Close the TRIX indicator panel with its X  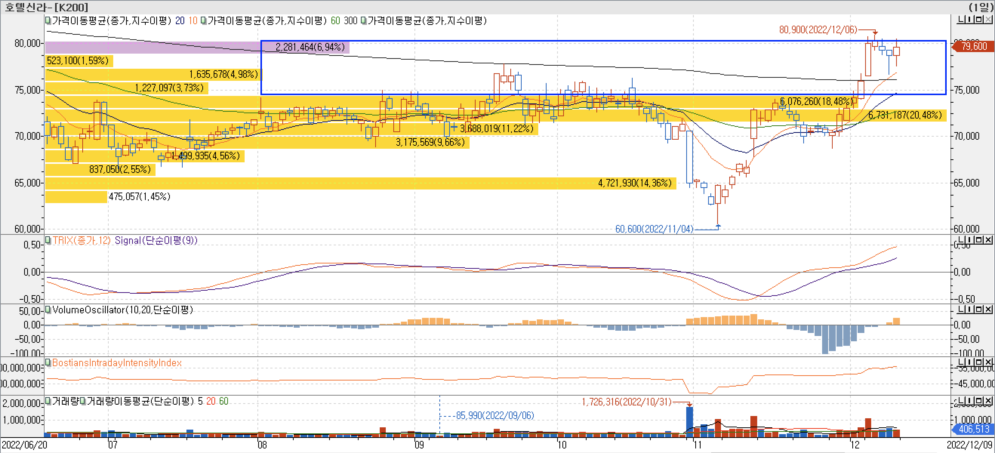989,240
